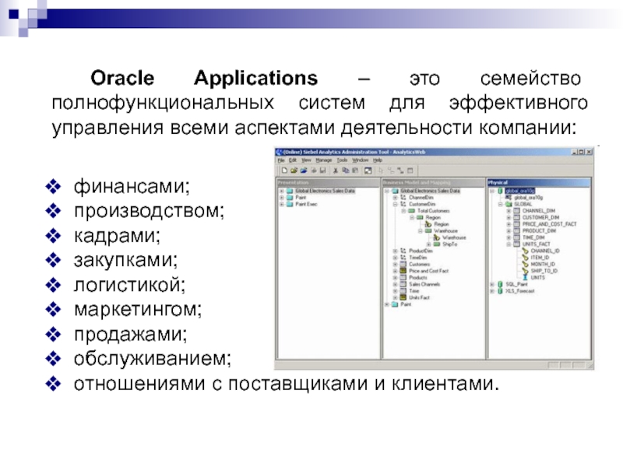This screenshot has width=623, height=467.
Task: Click the dimension icon beside ChannelDim
Action: (x=403, y=198)
